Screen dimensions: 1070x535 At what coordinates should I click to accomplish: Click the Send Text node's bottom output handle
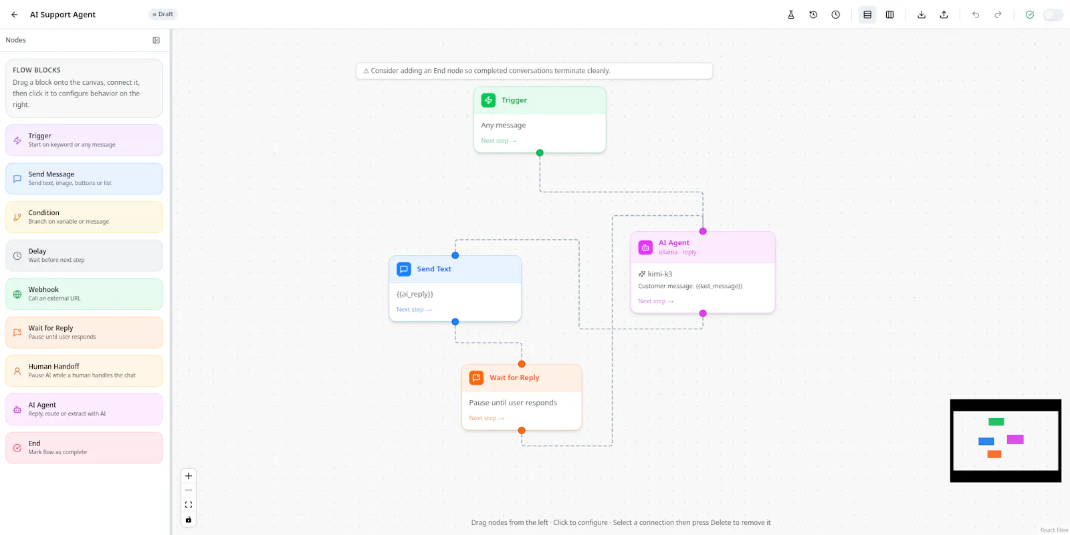coord(455,322)
